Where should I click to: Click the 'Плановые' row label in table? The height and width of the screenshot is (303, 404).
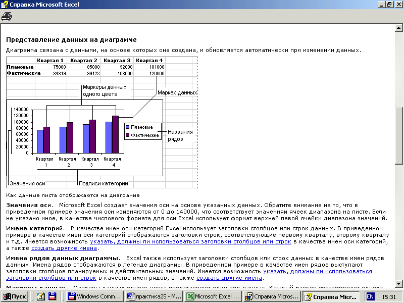pos(20,67)
